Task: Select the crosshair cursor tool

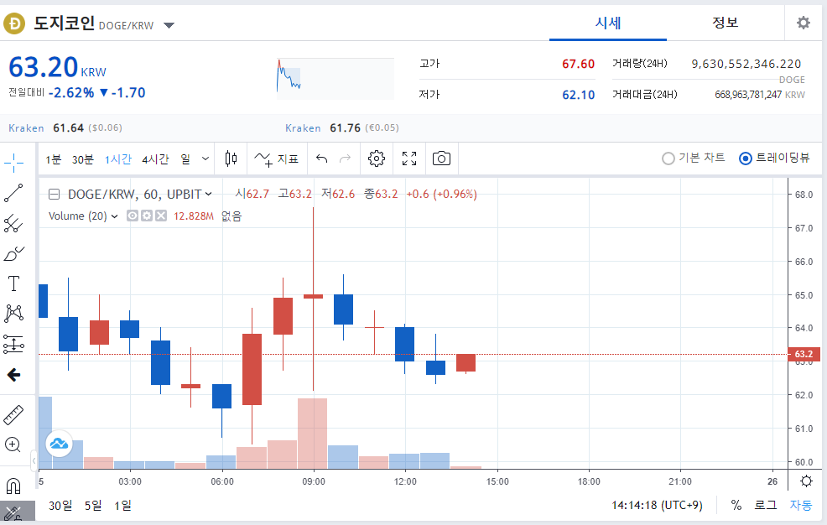Action: click(x=13, y=163)
